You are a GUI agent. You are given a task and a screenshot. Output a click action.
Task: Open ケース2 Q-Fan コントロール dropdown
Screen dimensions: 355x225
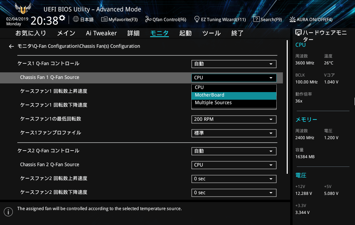pos(234,151)
